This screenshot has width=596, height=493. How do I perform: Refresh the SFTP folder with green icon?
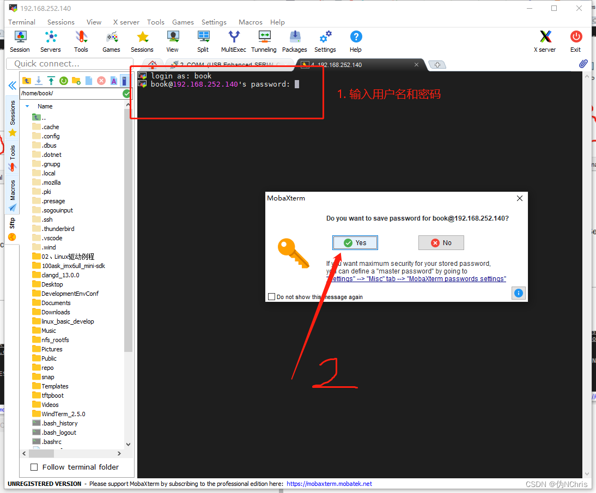[64, 81]
